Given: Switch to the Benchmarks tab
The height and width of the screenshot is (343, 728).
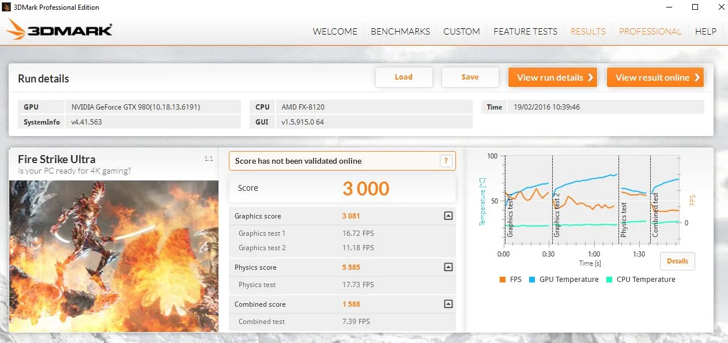Looking at the screenshot, I should click(x=400, y=32).
